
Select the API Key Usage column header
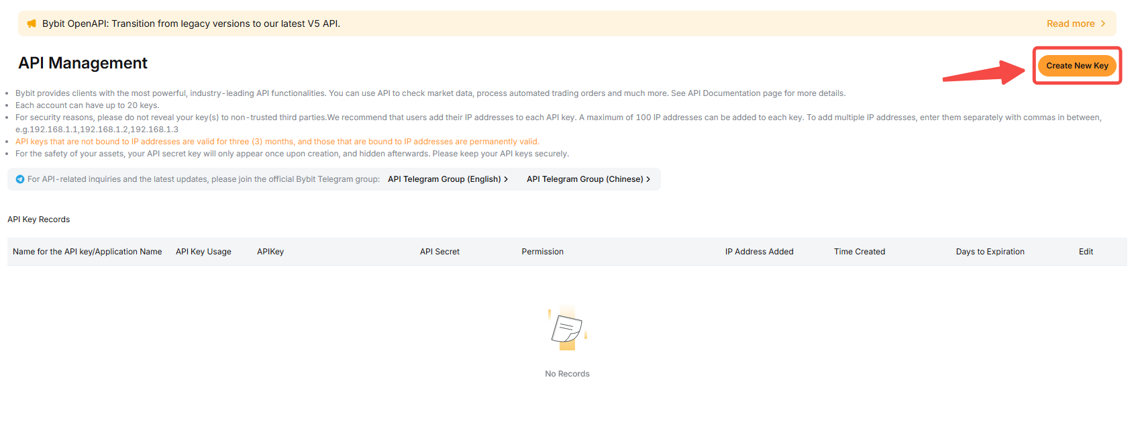point(203,252)
